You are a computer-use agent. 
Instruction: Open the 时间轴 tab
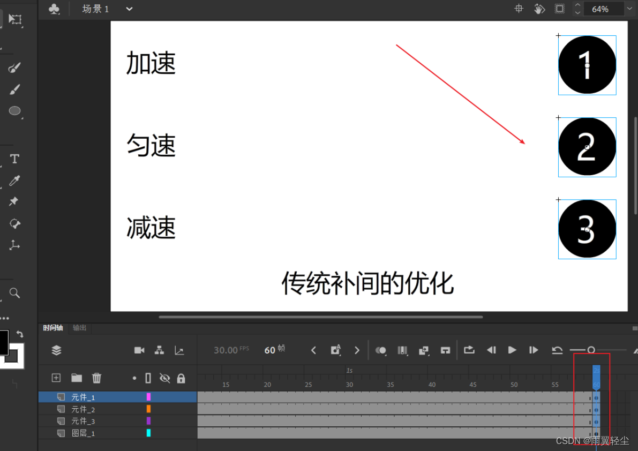coord(52,327)
